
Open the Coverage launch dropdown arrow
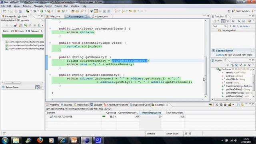31,11
